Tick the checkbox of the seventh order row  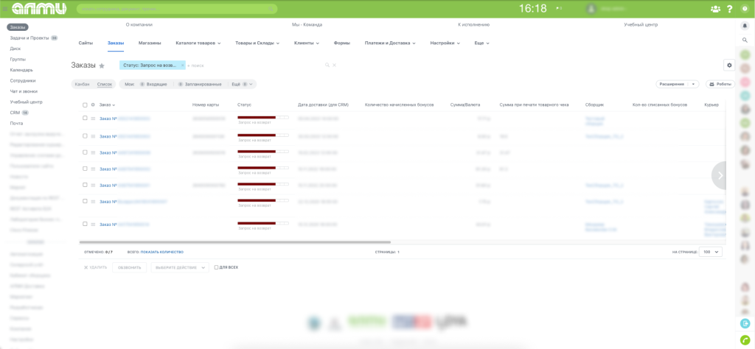tap(85, 224)
